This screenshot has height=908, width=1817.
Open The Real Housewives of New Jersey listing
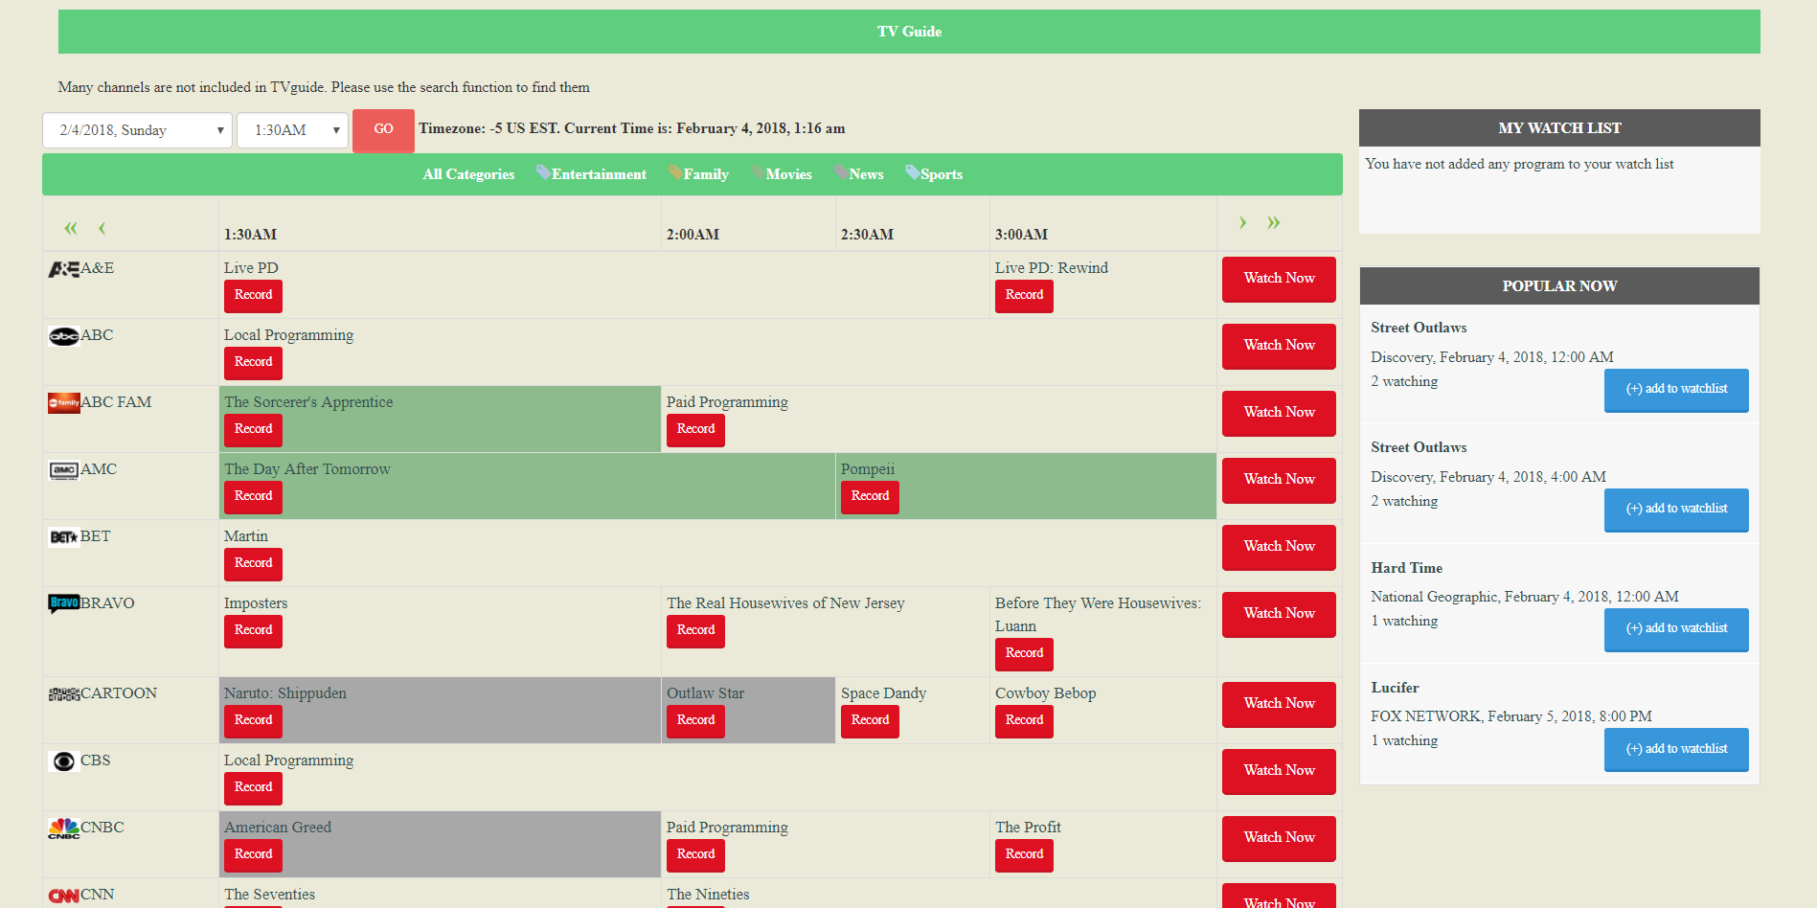point(785,603)
